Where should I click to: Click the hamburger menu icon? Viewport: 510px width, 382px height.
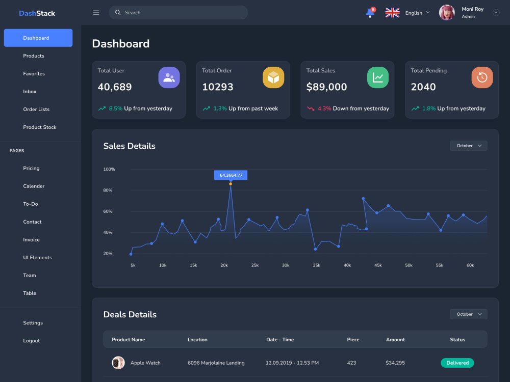(96, 13)
